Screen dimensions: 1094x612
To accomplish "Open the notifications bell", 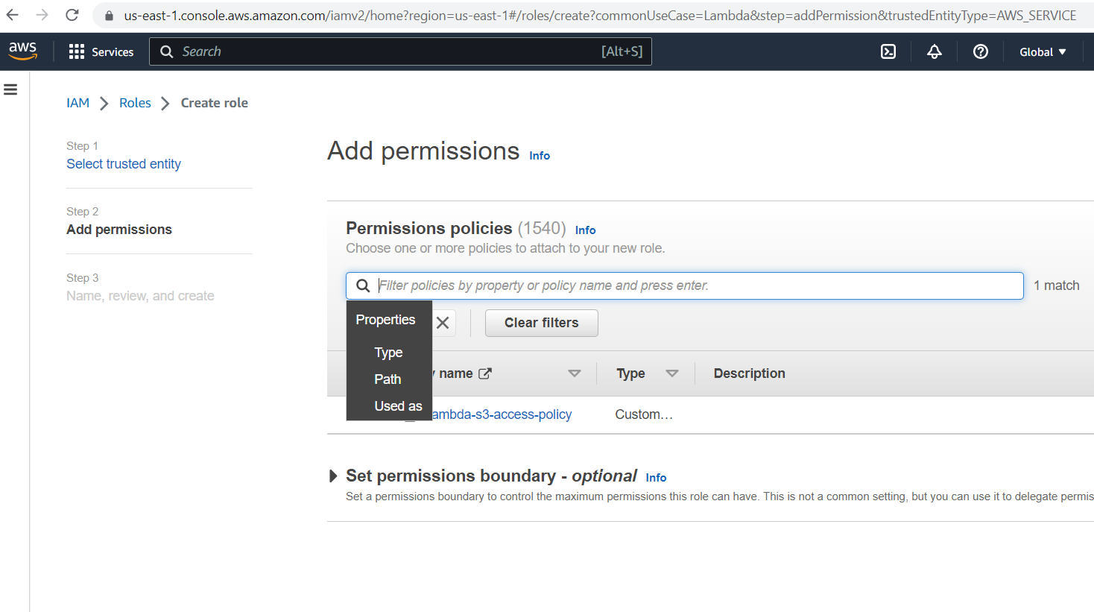I will coord(934,51).
